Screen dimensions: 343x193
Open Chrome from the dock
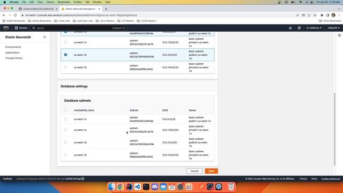pyautogui.click(x=120, y=187)
